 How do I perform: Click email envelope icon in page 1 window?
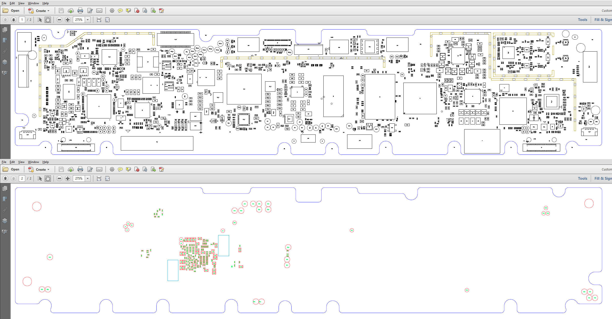coord(99,11)
